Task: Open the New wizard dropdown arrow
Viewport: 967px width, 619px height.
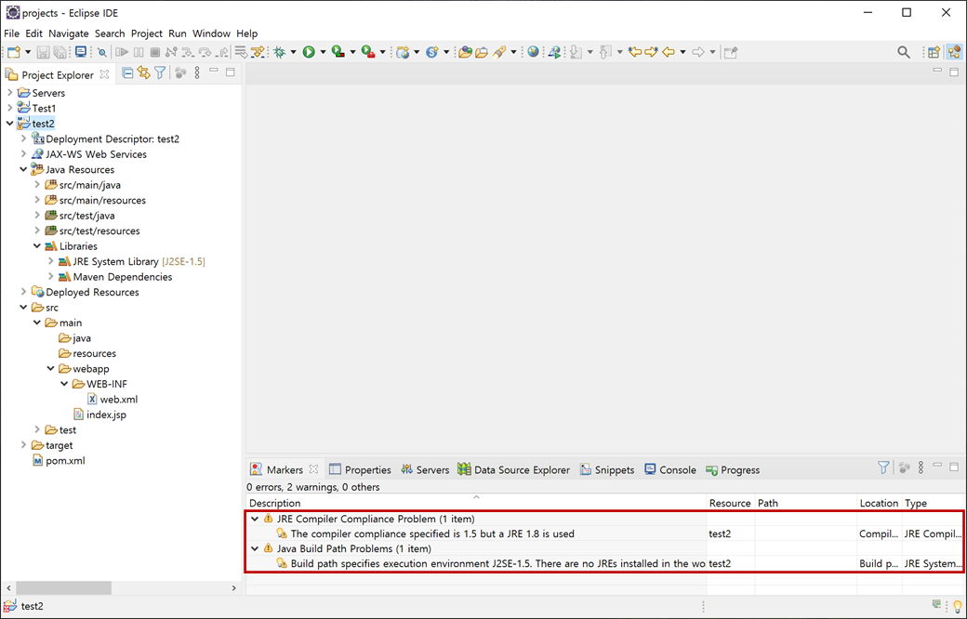Action: click(28, 52)
